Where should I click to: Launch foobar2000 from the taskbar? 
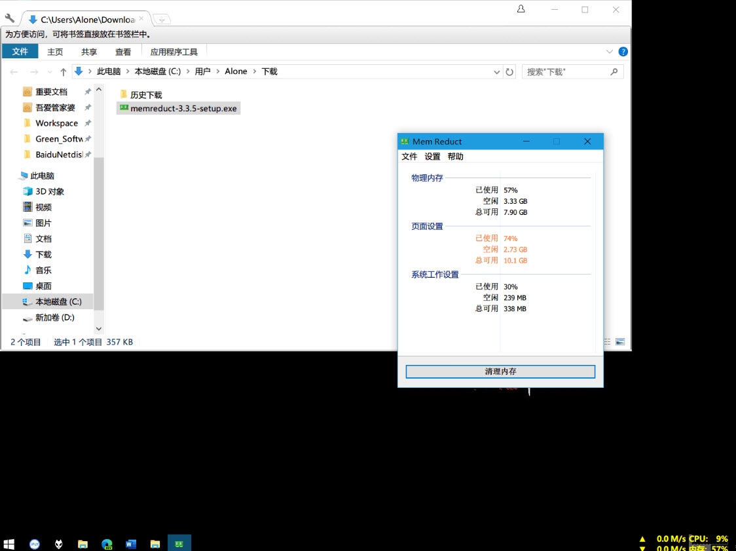click(58, 542)
